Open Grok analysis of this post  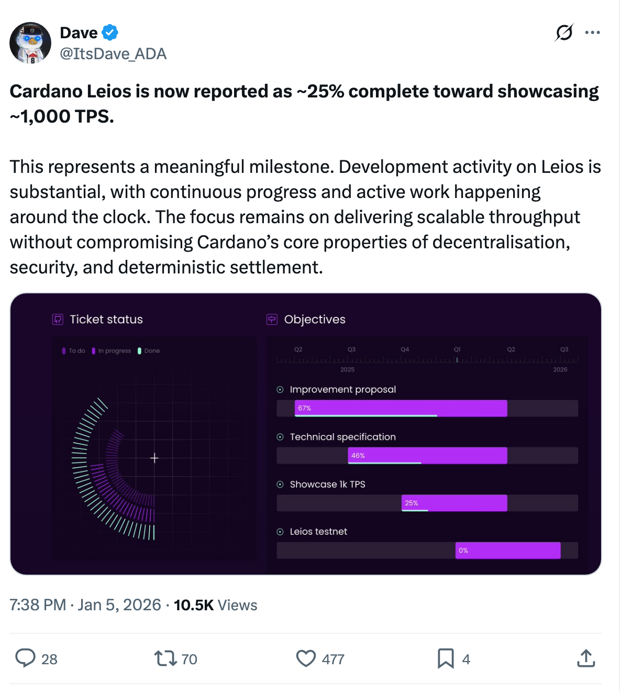tap(563, 32)
